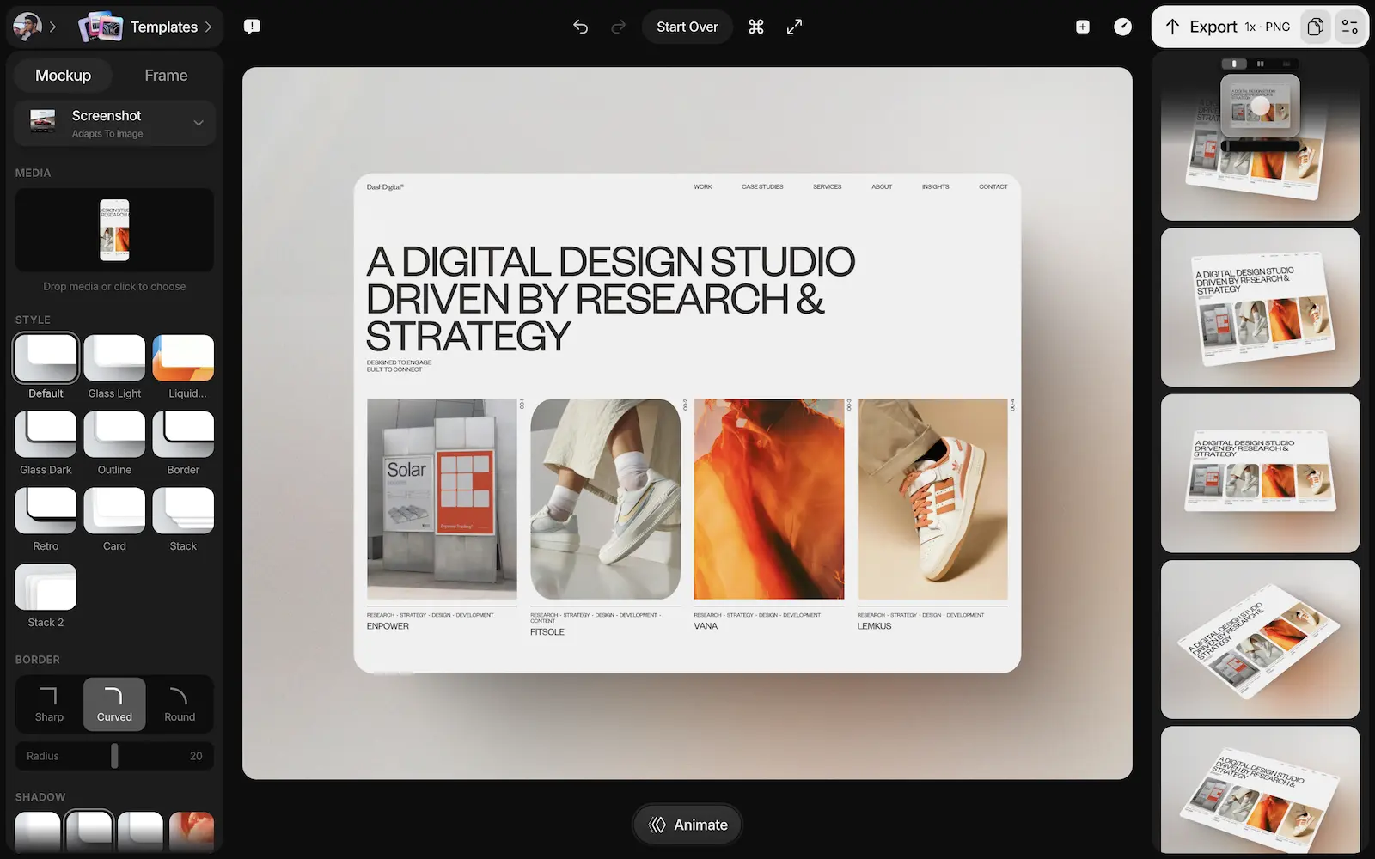Click the compass icon in the top bar
1375x859 pixels.
(x=1122, y=27)
